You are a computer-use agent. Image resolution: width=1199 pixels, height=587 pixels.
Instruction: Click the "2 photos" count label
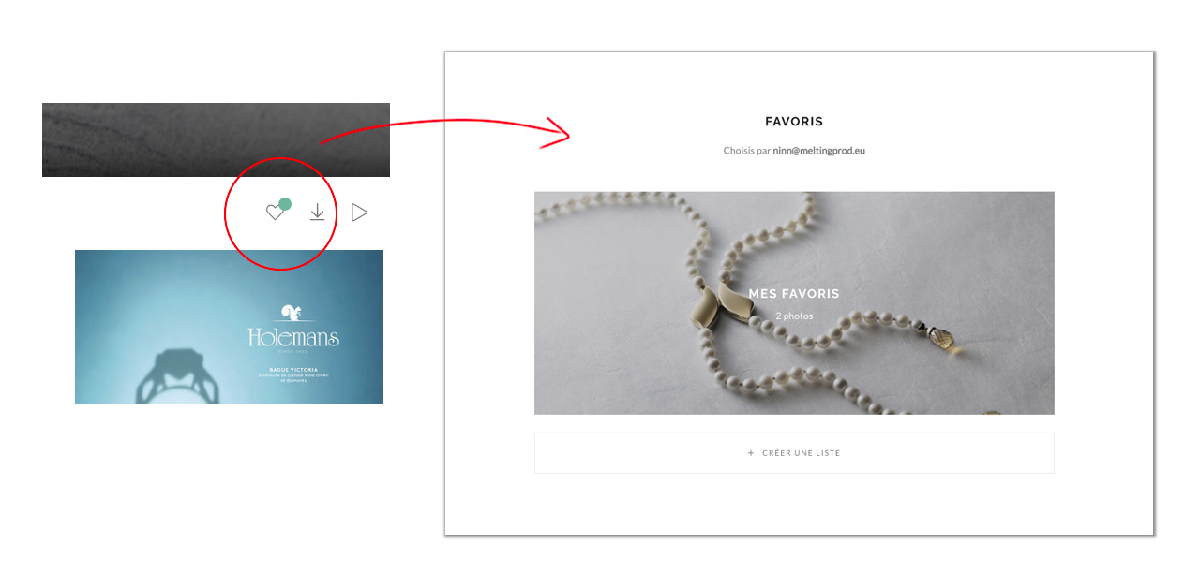(x=794, y=316)
